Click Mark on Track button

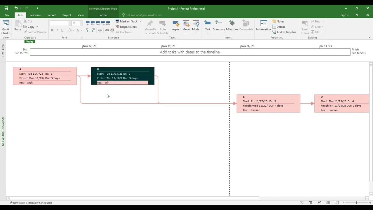click(x=126, y=21)
